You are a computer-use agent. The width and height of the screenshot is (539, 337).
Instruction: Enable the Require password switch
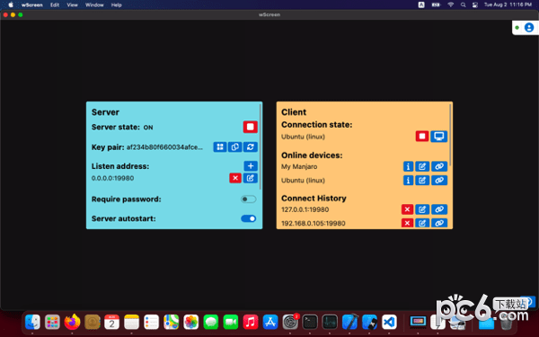click(249, 200)
